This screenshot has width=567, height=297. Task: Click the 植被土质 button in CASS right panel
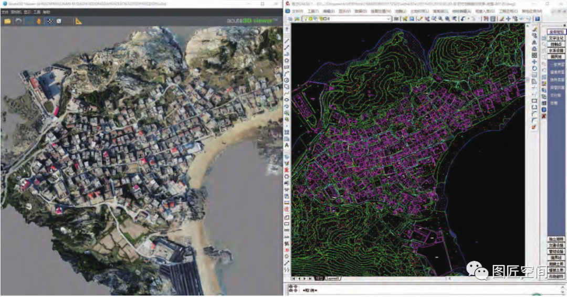click(556, 270)
